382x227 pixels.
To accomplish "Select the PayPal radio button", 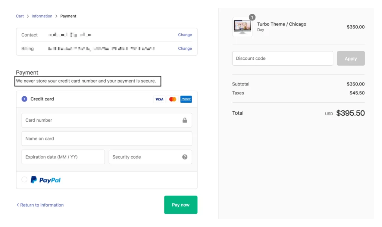I will click(24, 180).
